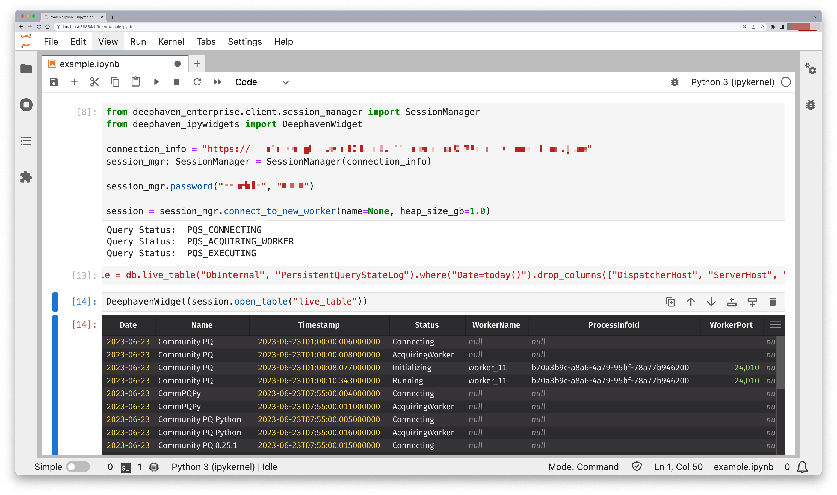Open the Property Inspector gears icon
Image resolution: width=837 pixels, height=495 pixels.
click(x=810, y=69)
